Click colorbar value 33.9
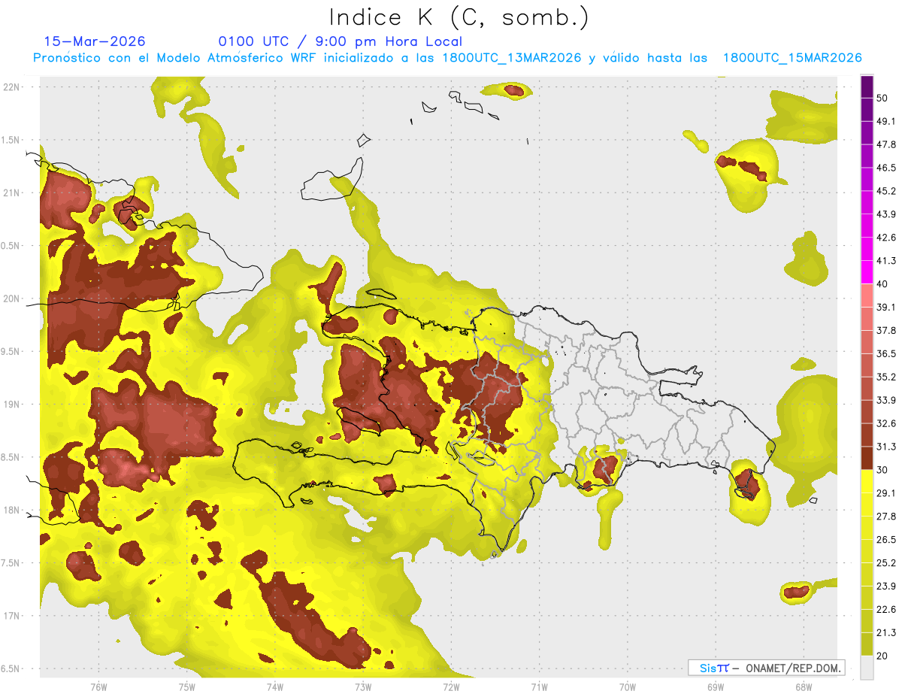 click(886, 400)
